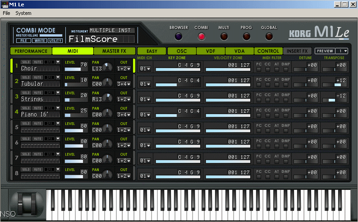Expand the MIDI channel dropdown for timbre 1
Viewport: 358px width, 222px height.
[145, 69]
